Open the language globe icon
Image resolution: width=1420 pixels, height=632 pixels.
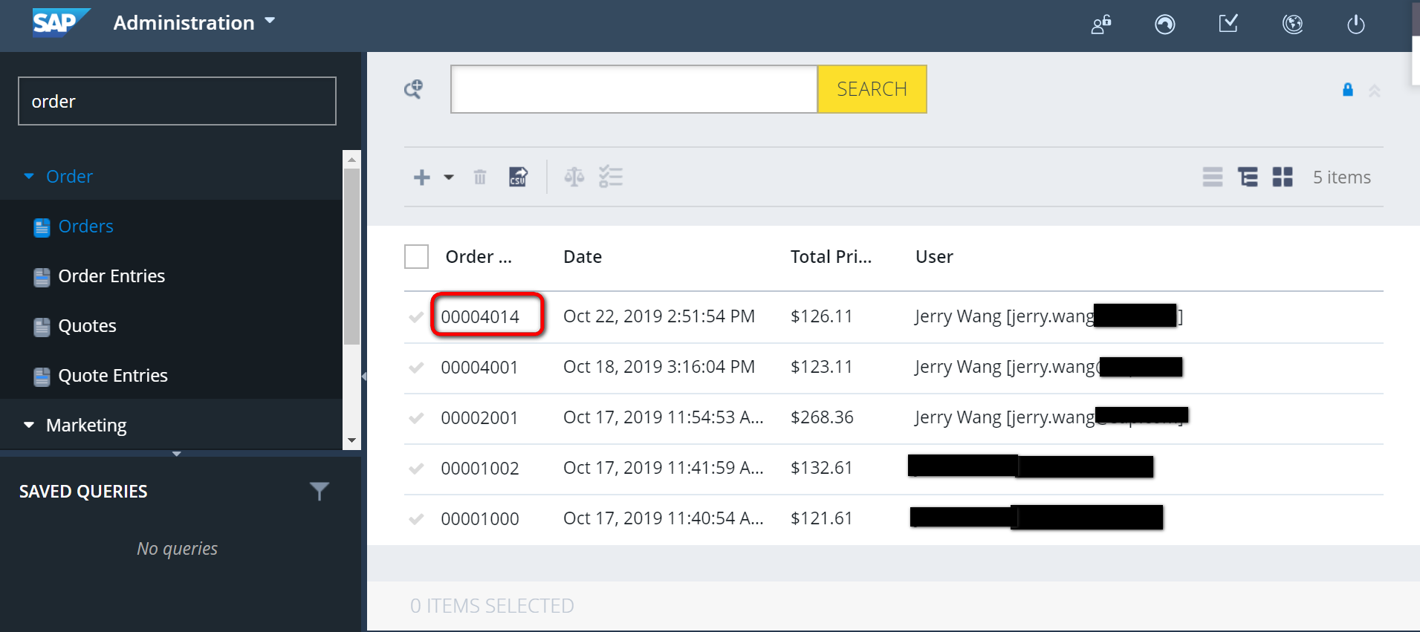point(1293,25)
